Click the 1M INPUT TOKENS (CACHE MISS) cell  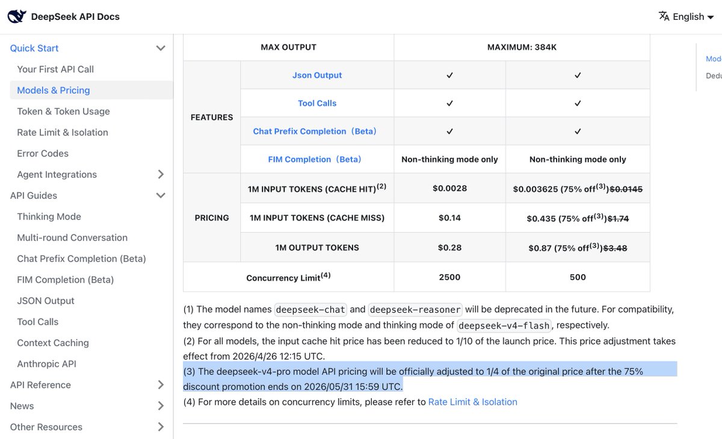317,218
